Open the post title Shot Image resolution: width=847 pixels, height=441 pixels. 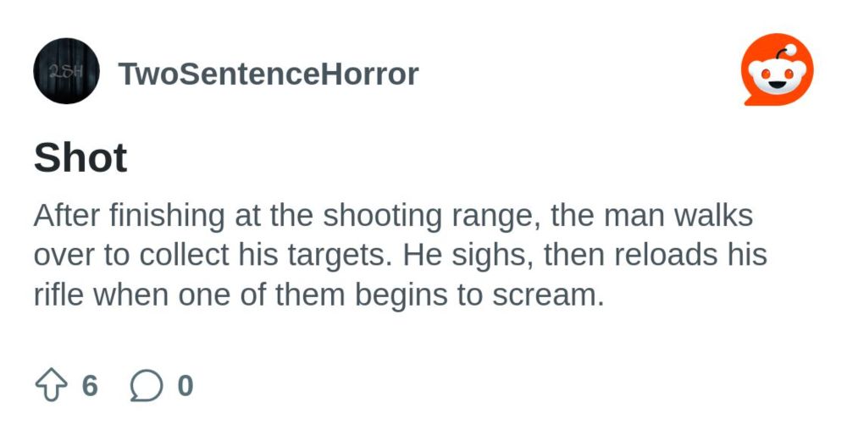pos(80,157)
